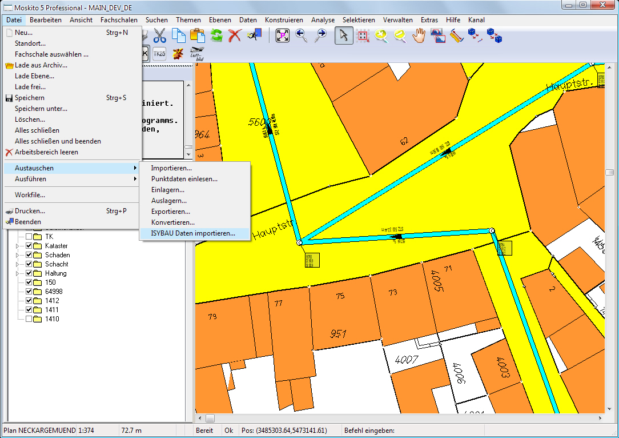Click the orange map icon next to TK25

(x=178, y=53)
